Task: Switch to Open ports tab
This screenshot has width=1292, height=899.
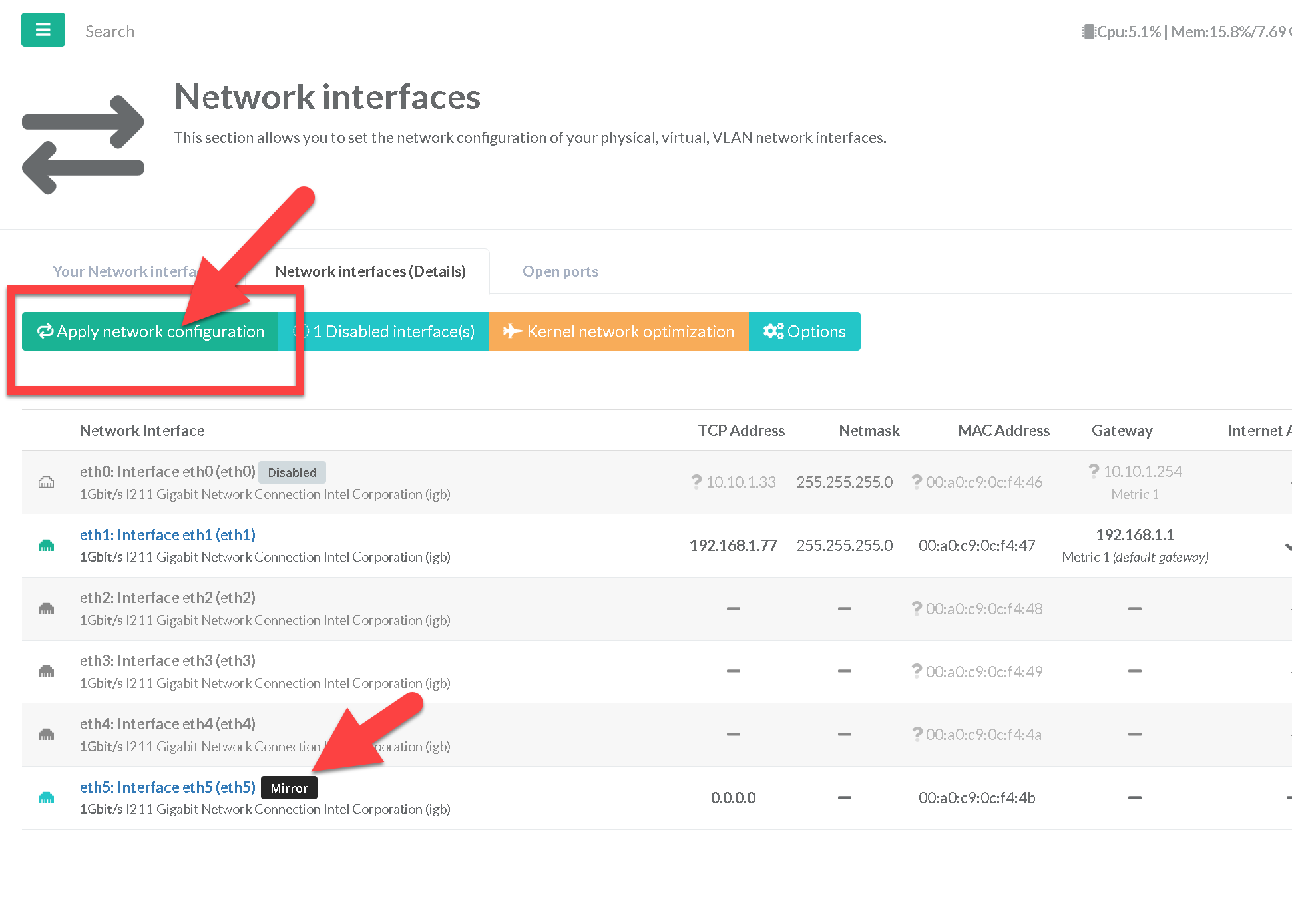Action: (x=560, y=271)
